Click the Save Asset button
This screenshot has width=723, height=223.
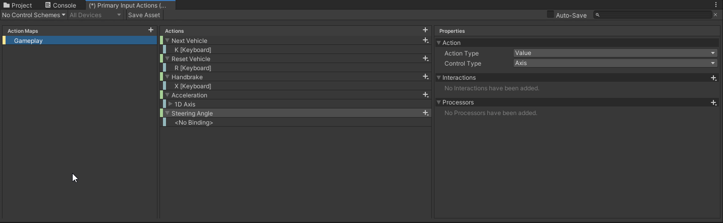pyautogui.click(x=144, y=15)
